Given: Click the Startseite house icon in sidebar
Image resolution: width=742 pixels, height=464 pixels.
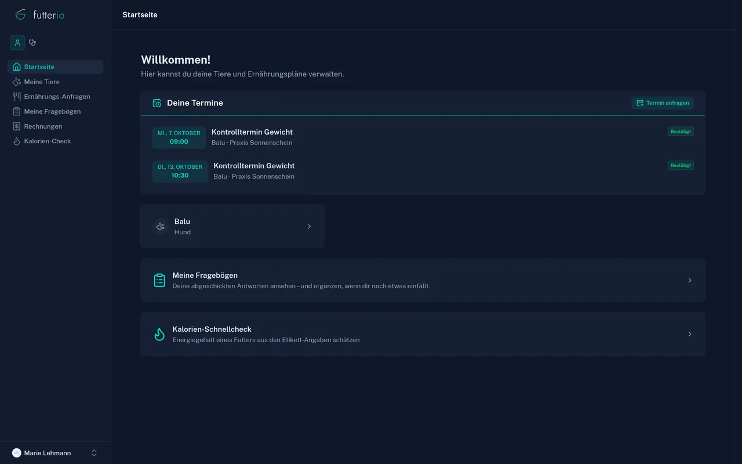Looking at the screenshot, I should [x=17, y=67].
